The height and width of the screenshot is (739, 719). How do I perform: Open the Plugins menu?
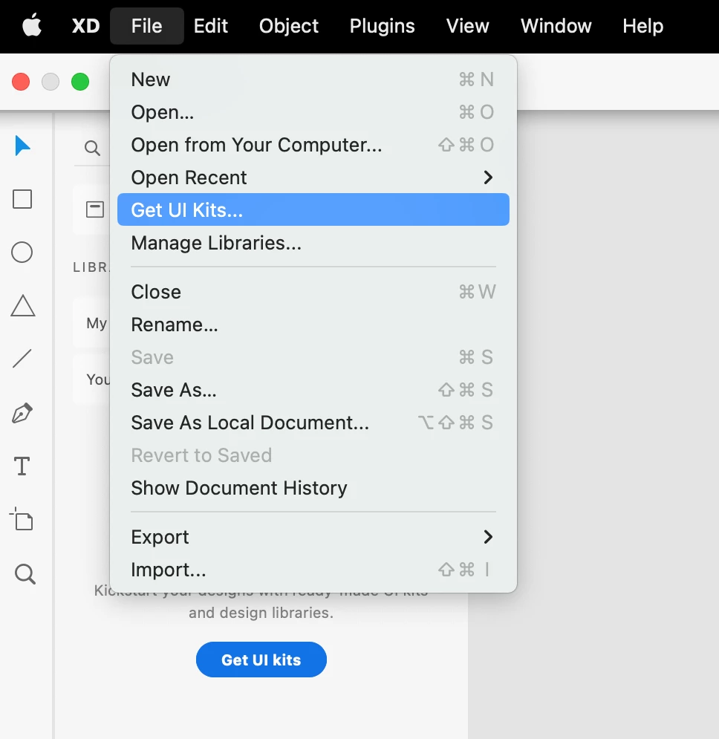pos(382,26)
